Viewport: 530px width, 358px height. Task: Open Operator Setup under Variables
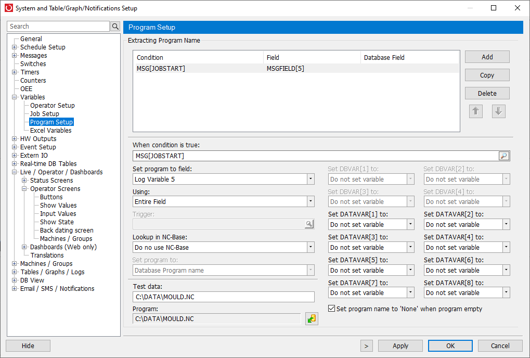click(53, 106)
